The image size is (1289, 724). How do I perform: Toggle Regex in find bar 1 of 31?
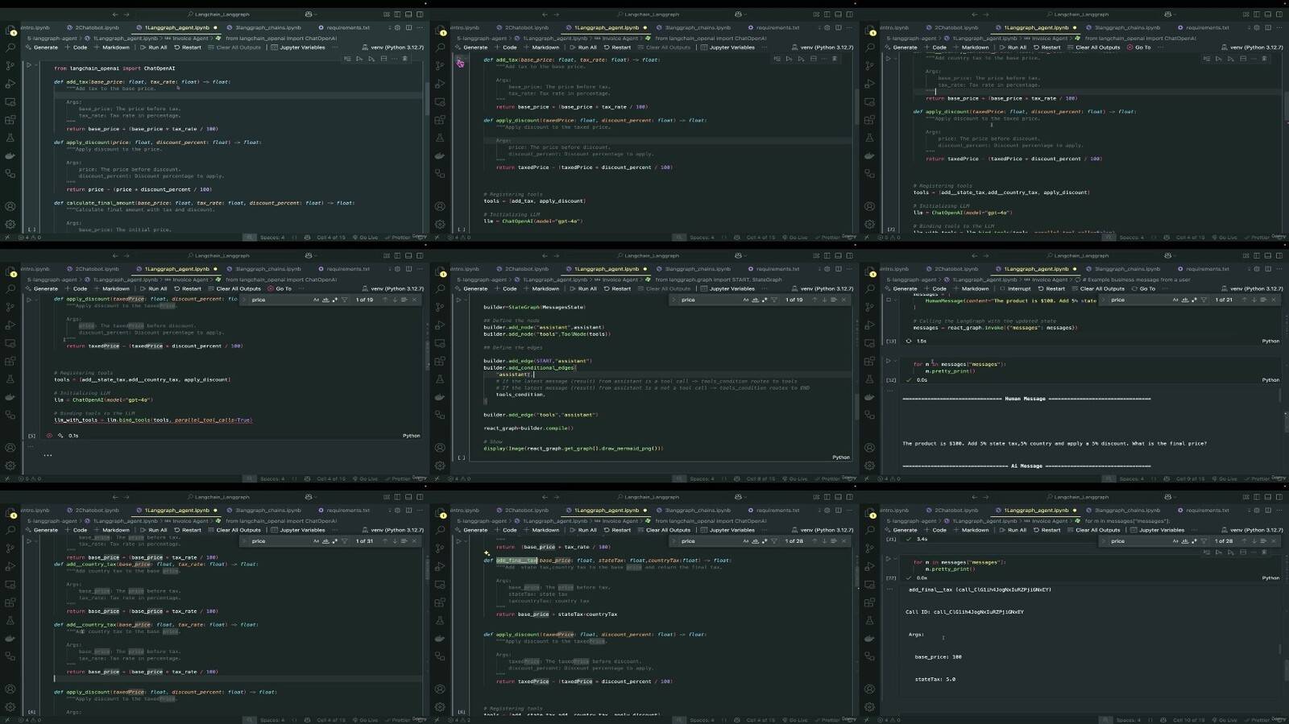pos(334,541)
